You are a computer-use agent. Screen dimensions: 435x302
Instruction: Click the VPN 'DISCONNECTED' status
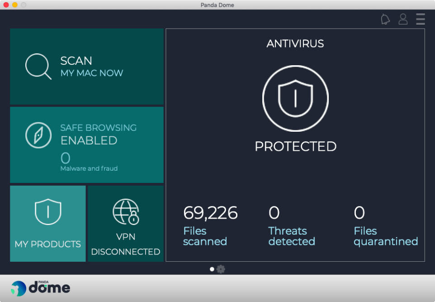126,252
